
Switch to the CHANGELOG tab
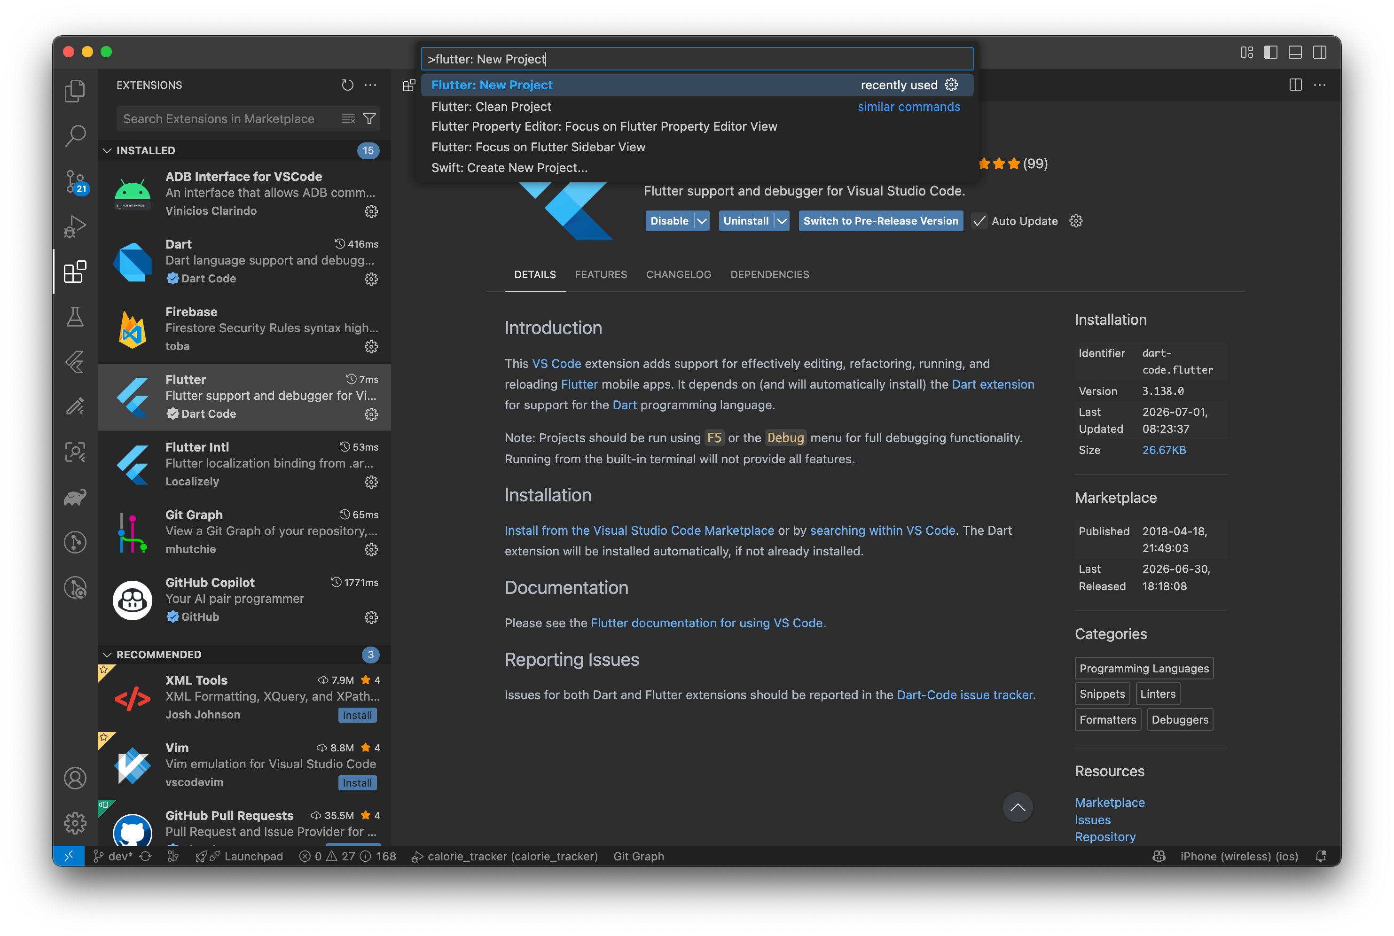(x=679, y=274)
